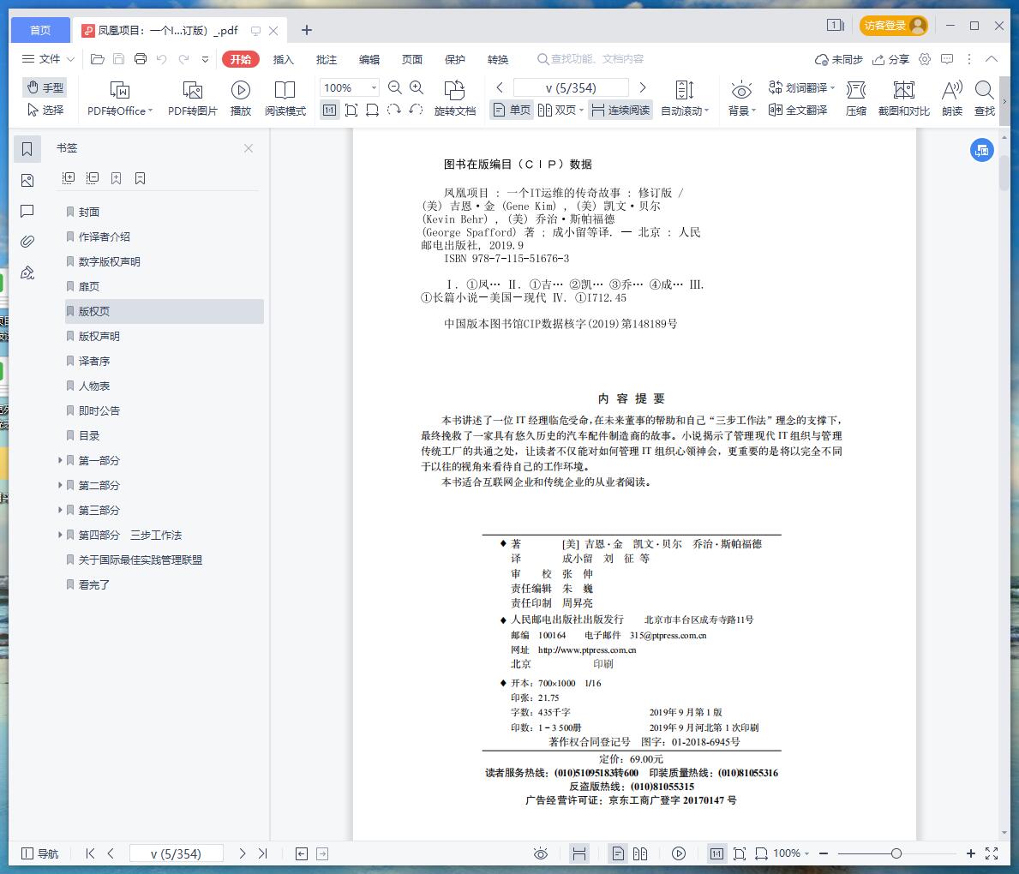The width and height of the screenshot is (1019, 874).
Task: Click the function search box (查找功能)
Action: 590,59
